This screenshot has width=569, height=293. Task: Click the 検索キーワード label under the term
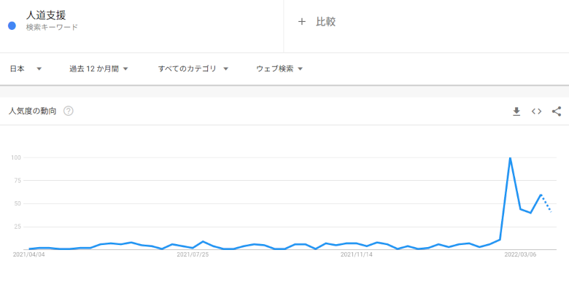point(52,27)
